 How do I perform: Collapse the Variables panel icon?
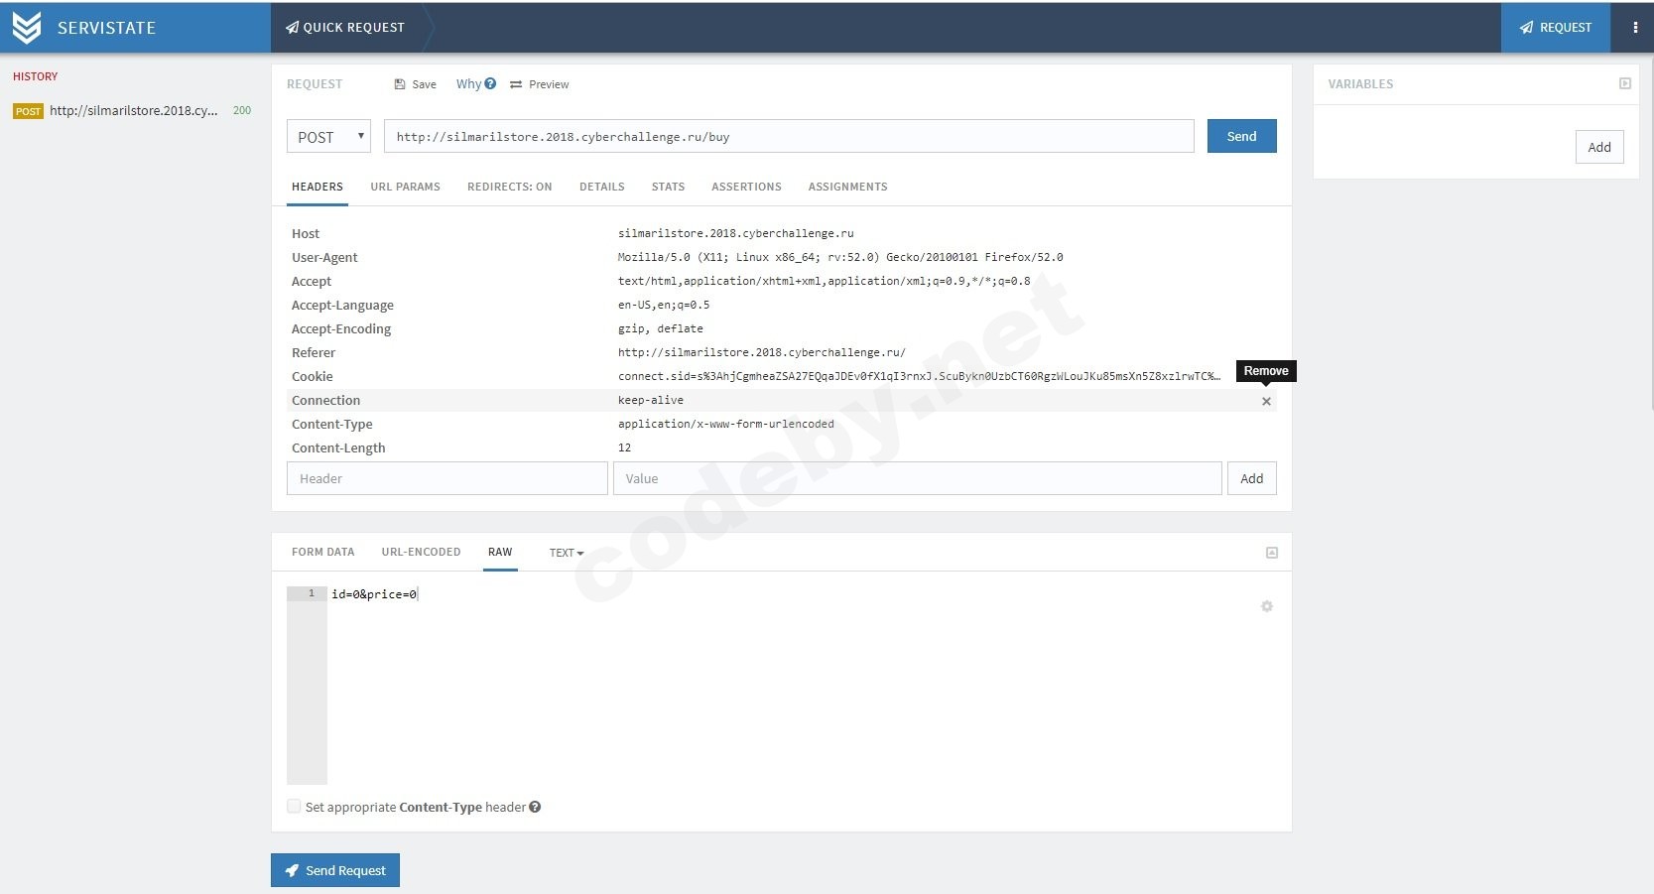[x=1625, y=84]
